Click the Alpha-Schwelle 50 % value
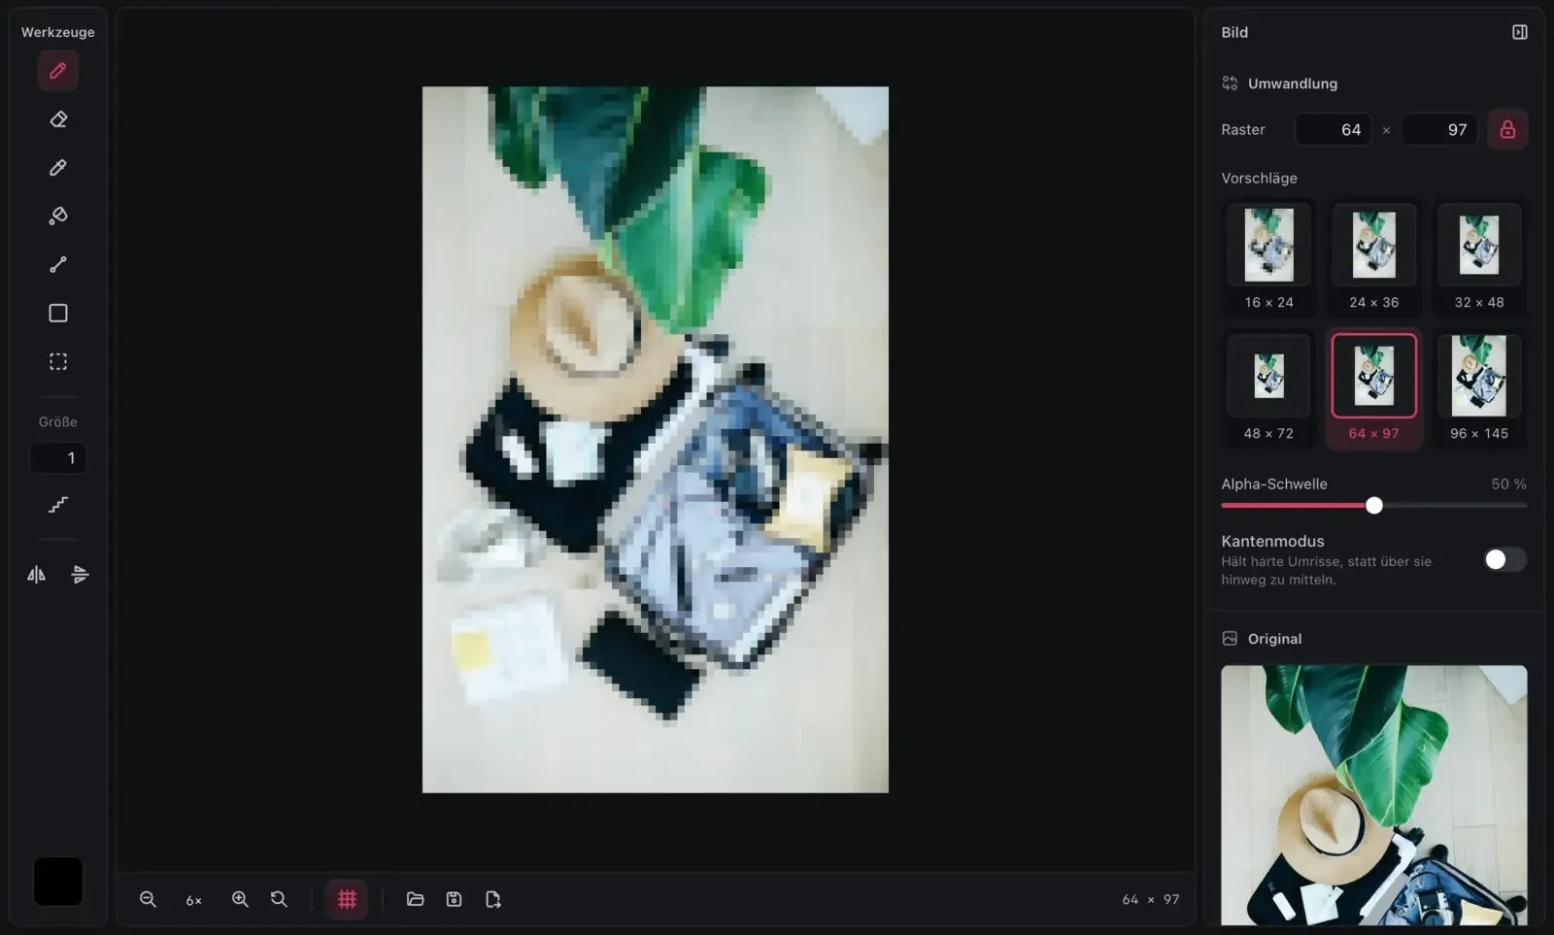The width and height of the screenshot is (1554, 935). point(1508,484)
